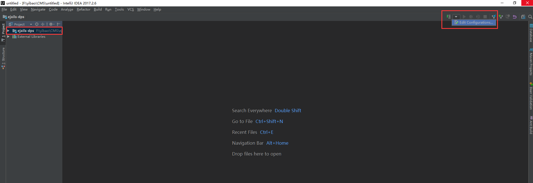Viewport: 533px width, 183px height.
Task: Click the purple Revert arrow icon
Action: point(515,17)
